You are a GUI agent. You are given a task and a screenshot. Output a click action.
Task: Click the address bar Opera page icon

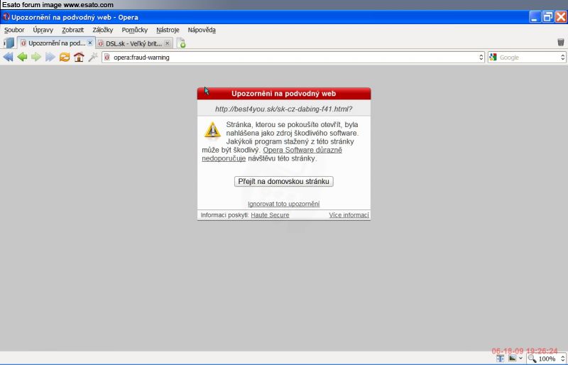107,58
